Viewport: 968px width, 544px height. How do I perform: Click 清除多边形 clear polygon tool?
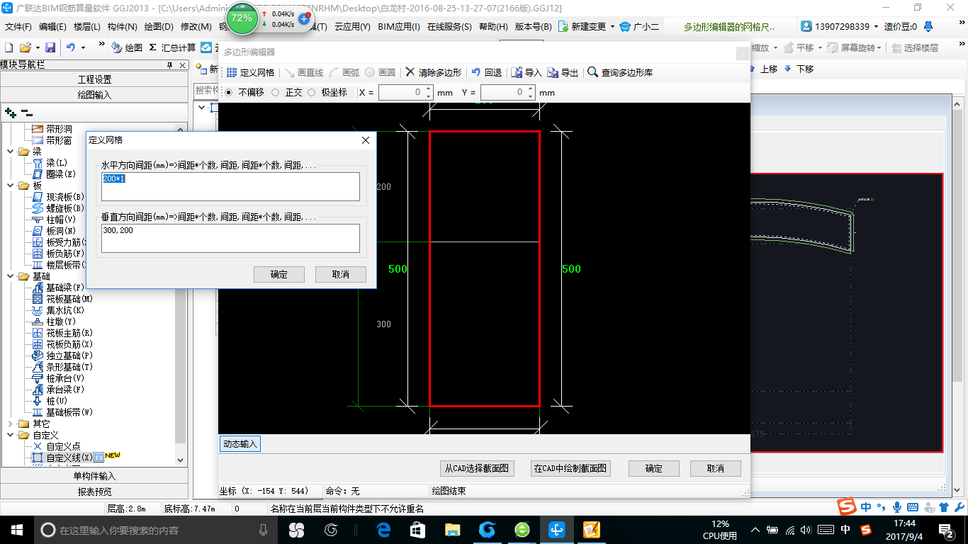(x=433, y=72)
